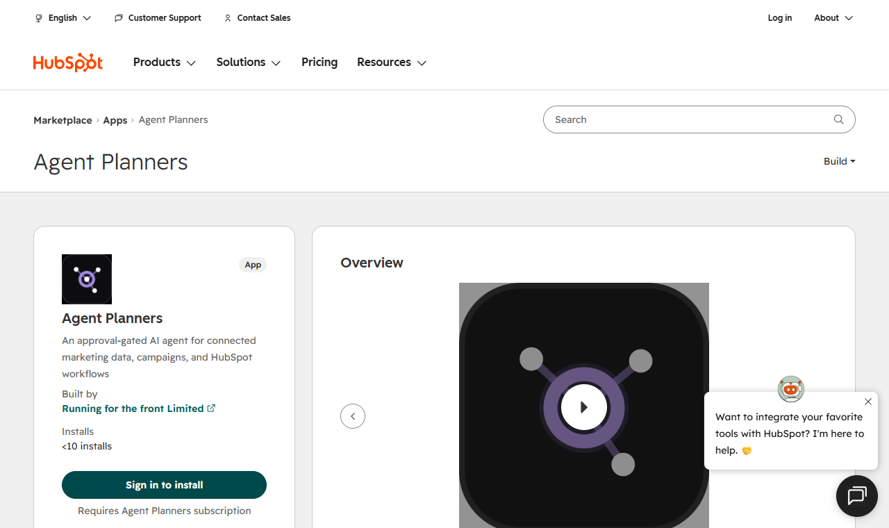Viewport: 889px width, 528px height.
Task: Expand the About menu
Action: click(833, 18)
